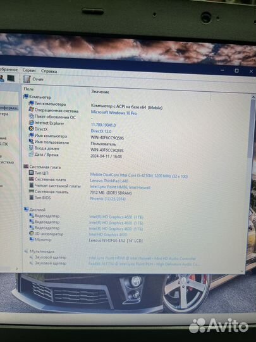Open the Intel Core i5-4210M CPU link
This screenshot has height=342, width=256.
139,175
